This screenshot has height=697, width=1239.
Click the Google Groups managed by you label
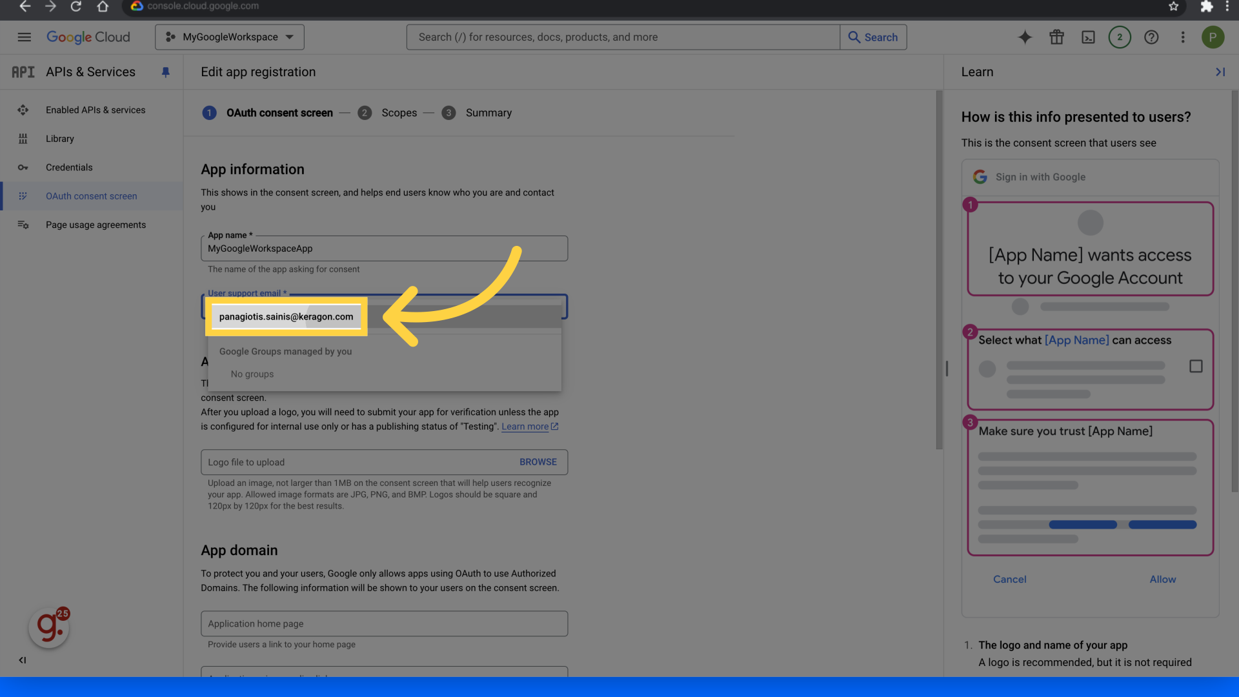pos(285,351)
